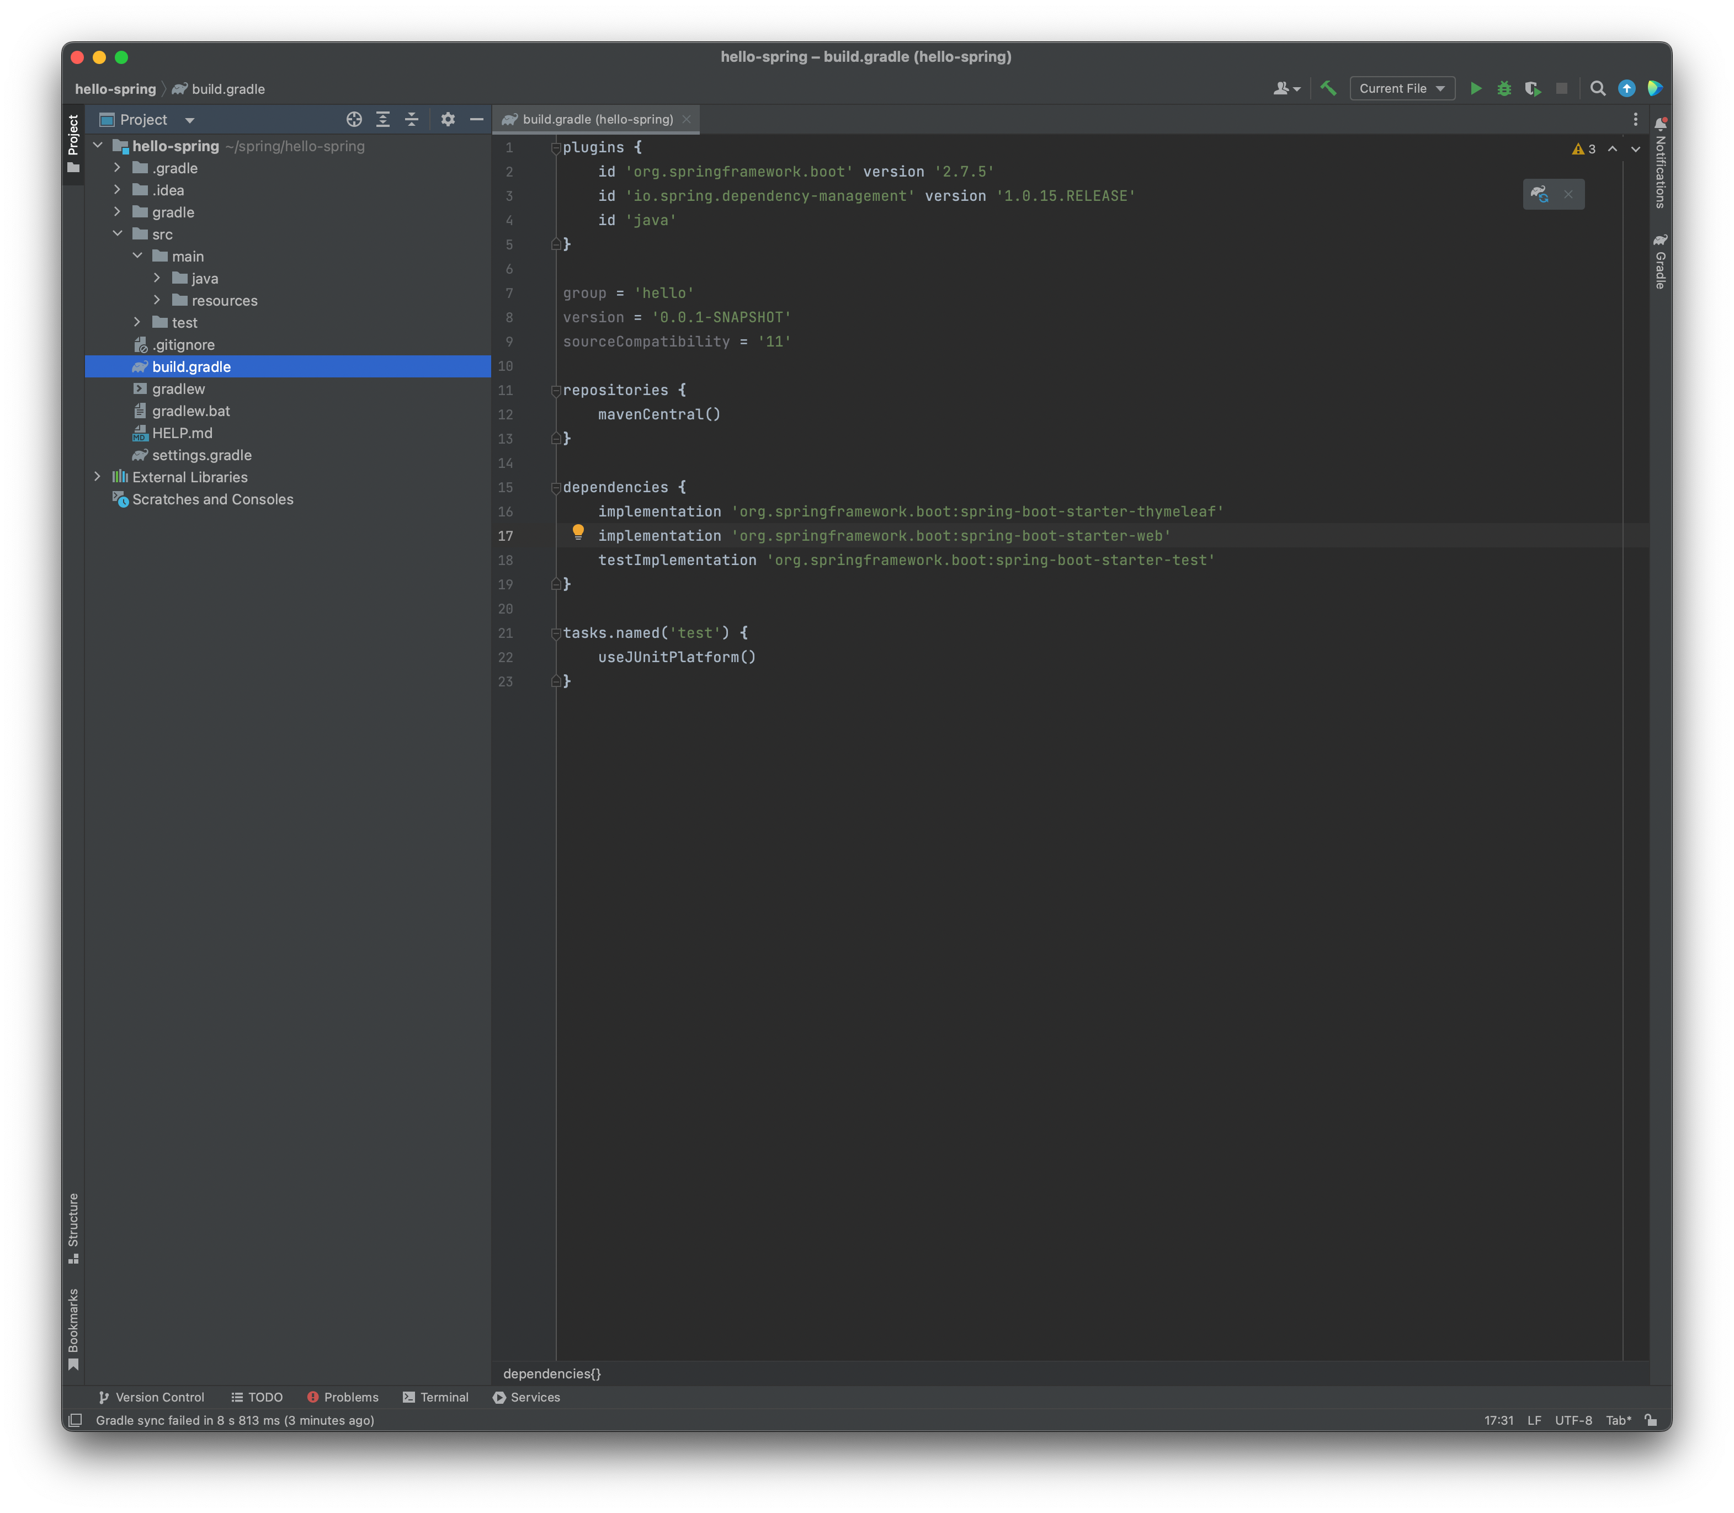Open the Version Control tab
The width and height of the screenshot is (1734, 1513).
(x=152, y=1397)
